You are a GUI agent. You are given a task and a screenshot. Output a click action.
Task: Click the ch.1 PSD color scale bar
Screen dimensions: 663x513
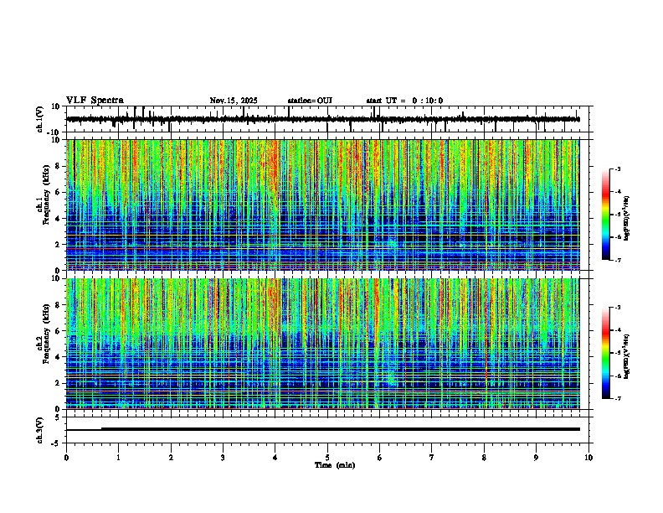click(606, 215)
